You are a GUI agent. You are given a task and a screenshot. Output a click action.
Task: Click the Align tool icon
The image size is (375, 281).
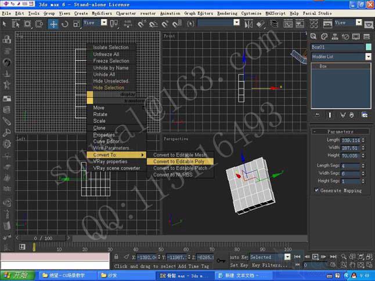[261, 24]
